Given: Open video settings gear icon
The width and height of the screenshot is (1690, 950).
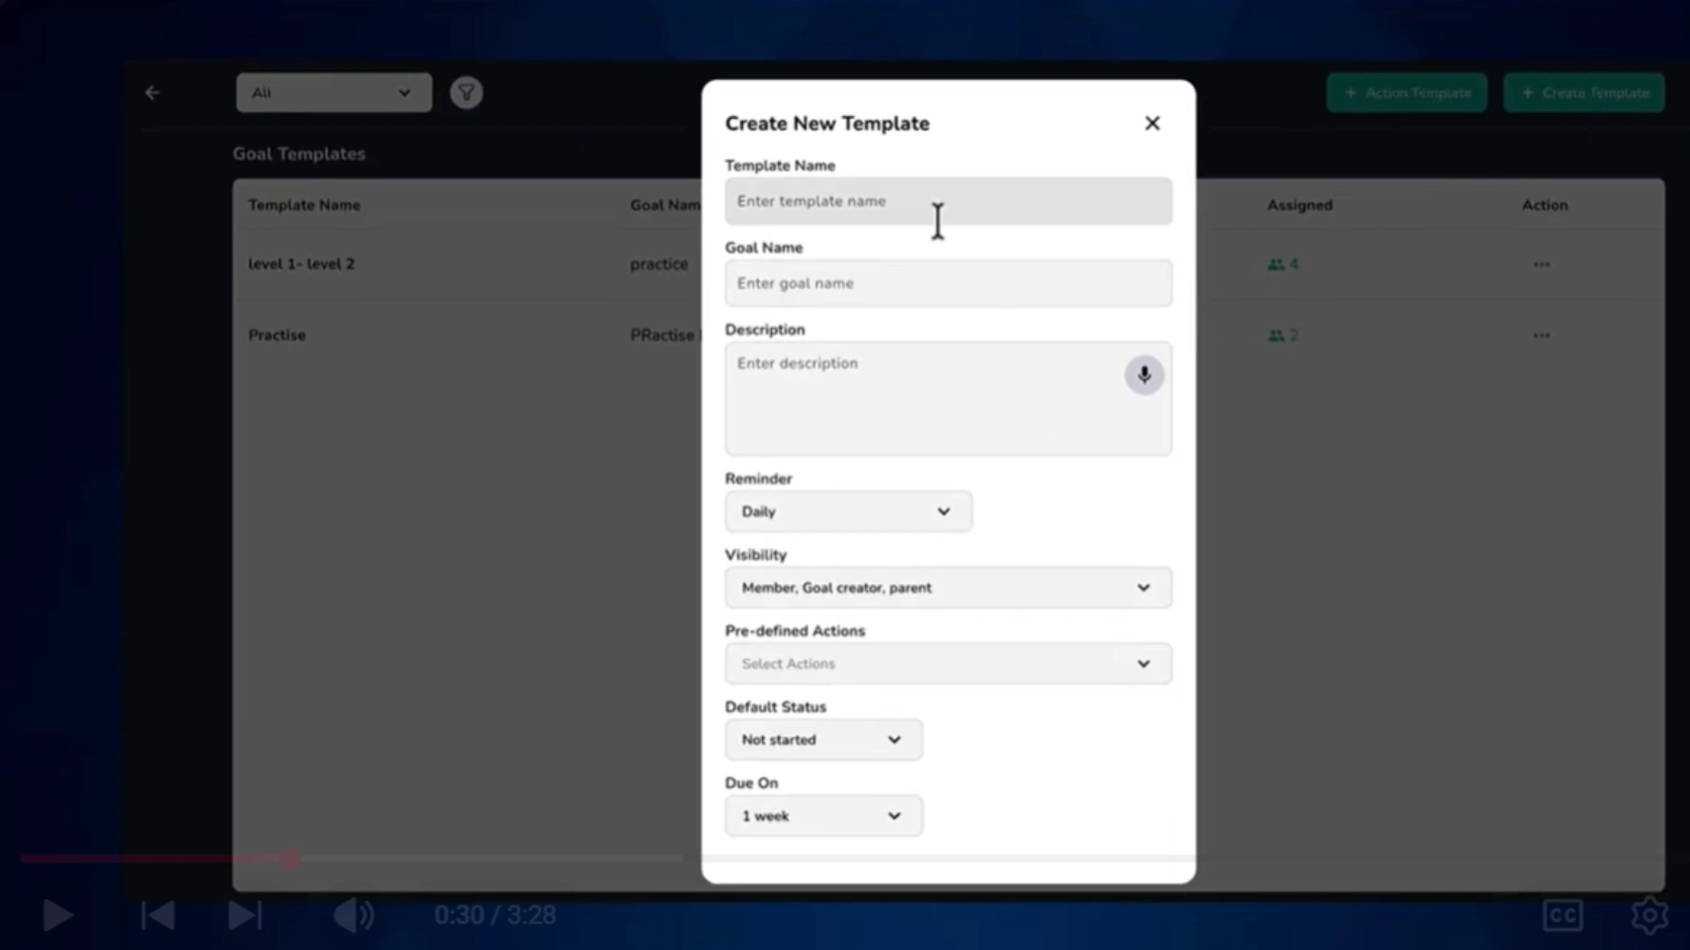Looking at the screenshot, I should click(x=1650, y=915).
